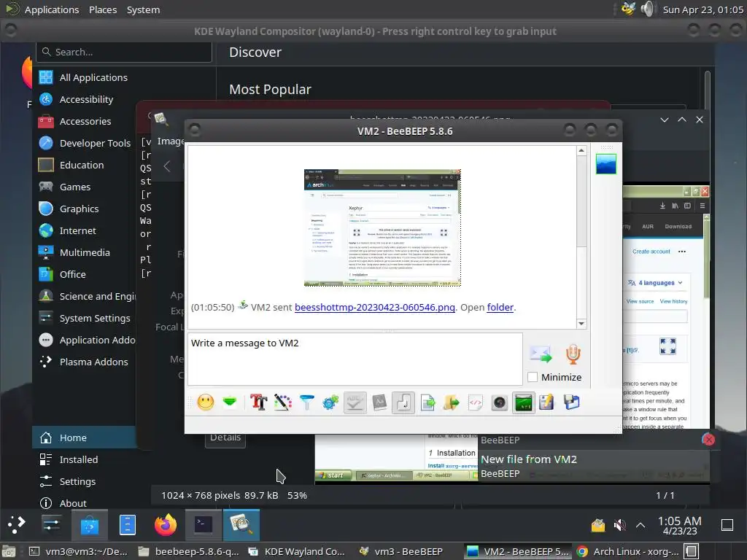Screen dimensions: 747x560
Task: Close the New file from VM2 notification
Action: point(708,440)
